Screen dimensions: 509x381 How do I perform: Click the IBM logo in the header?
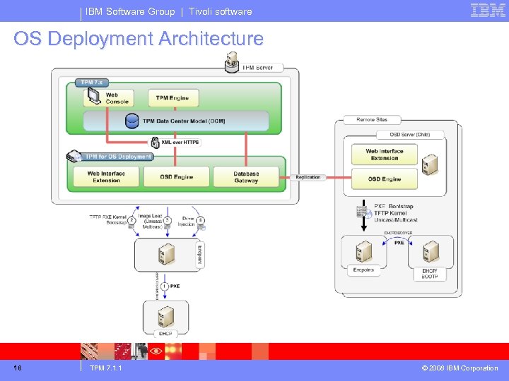click(488, 11)
